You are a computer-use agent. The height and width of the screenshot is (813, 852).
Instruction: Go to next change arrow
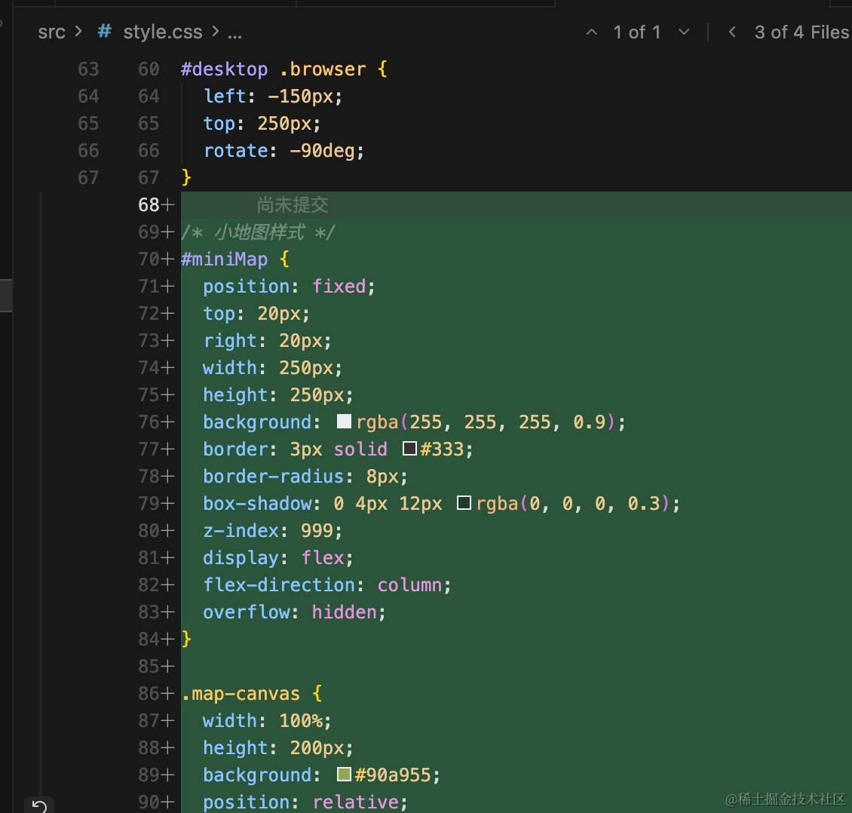[x=684, y=32]
